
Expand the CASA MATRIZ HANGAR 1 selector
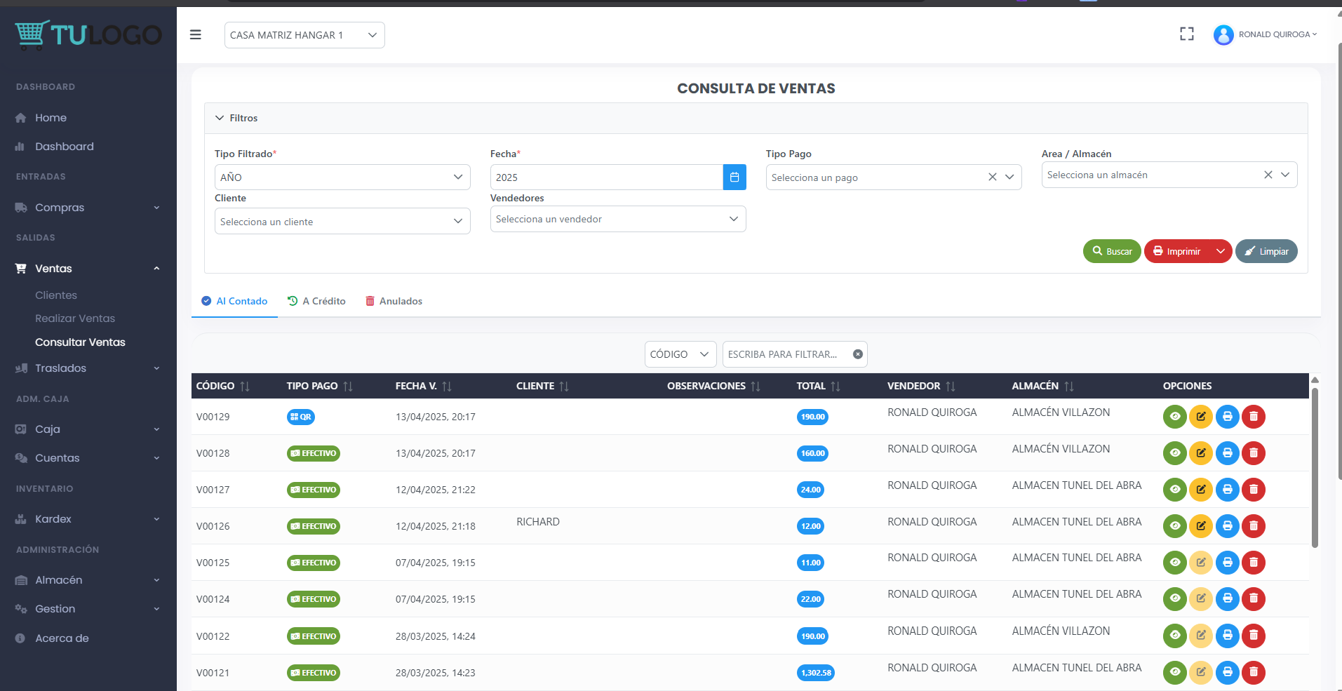pos(304,35)
